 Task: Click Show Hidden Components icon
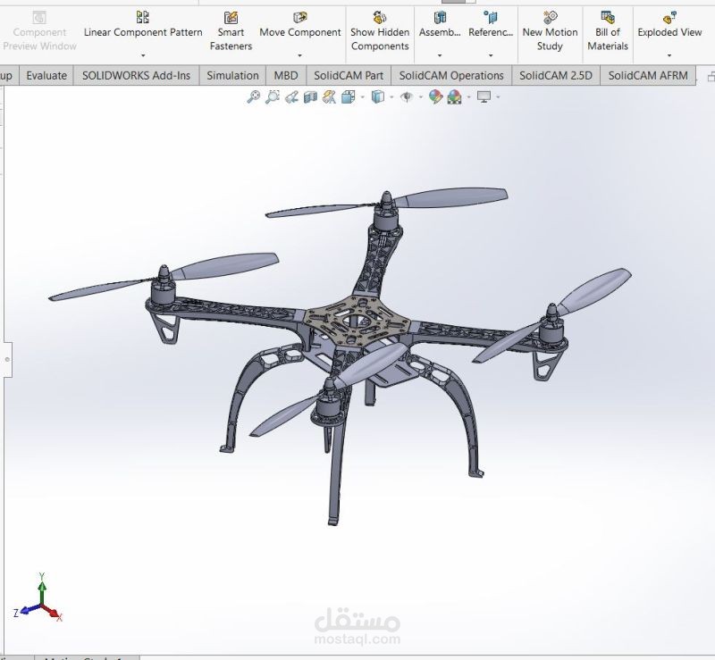[x=379, y=17]
